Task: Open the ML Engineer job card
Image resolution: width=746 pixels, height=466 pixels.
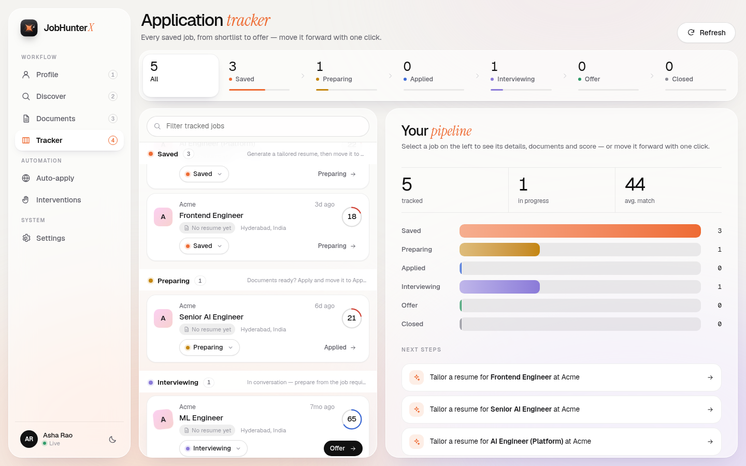Action: [x=258, y=427]
